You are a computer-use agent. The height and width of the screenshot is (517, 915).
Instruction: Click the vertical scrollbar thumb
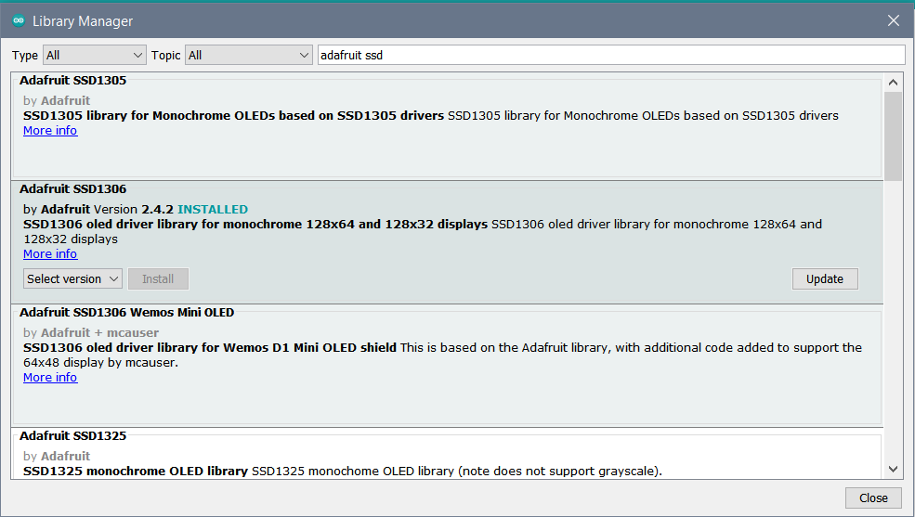point(893,136)
